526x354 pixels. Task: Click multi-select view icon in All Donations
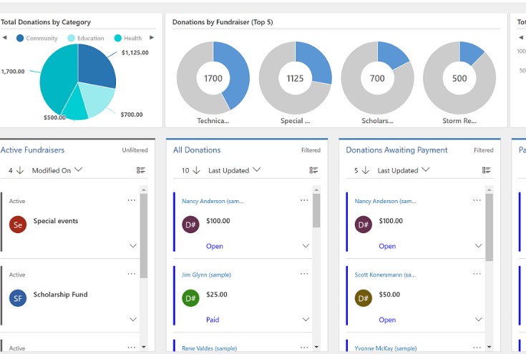coord(313,170)
